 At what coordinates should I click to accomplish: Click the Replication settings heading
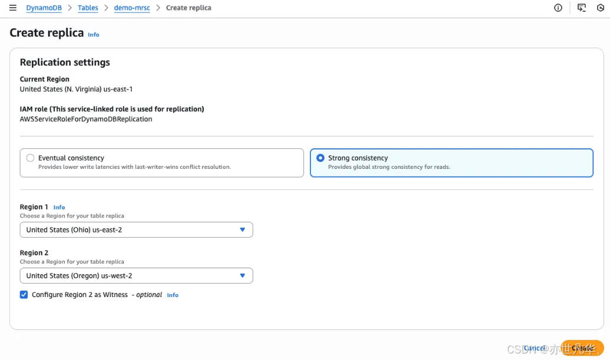(x=65, y=62)
